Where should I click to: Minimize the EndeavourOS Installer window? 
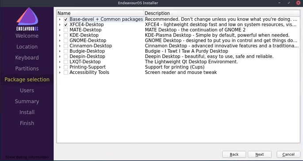tap(280, 3)
